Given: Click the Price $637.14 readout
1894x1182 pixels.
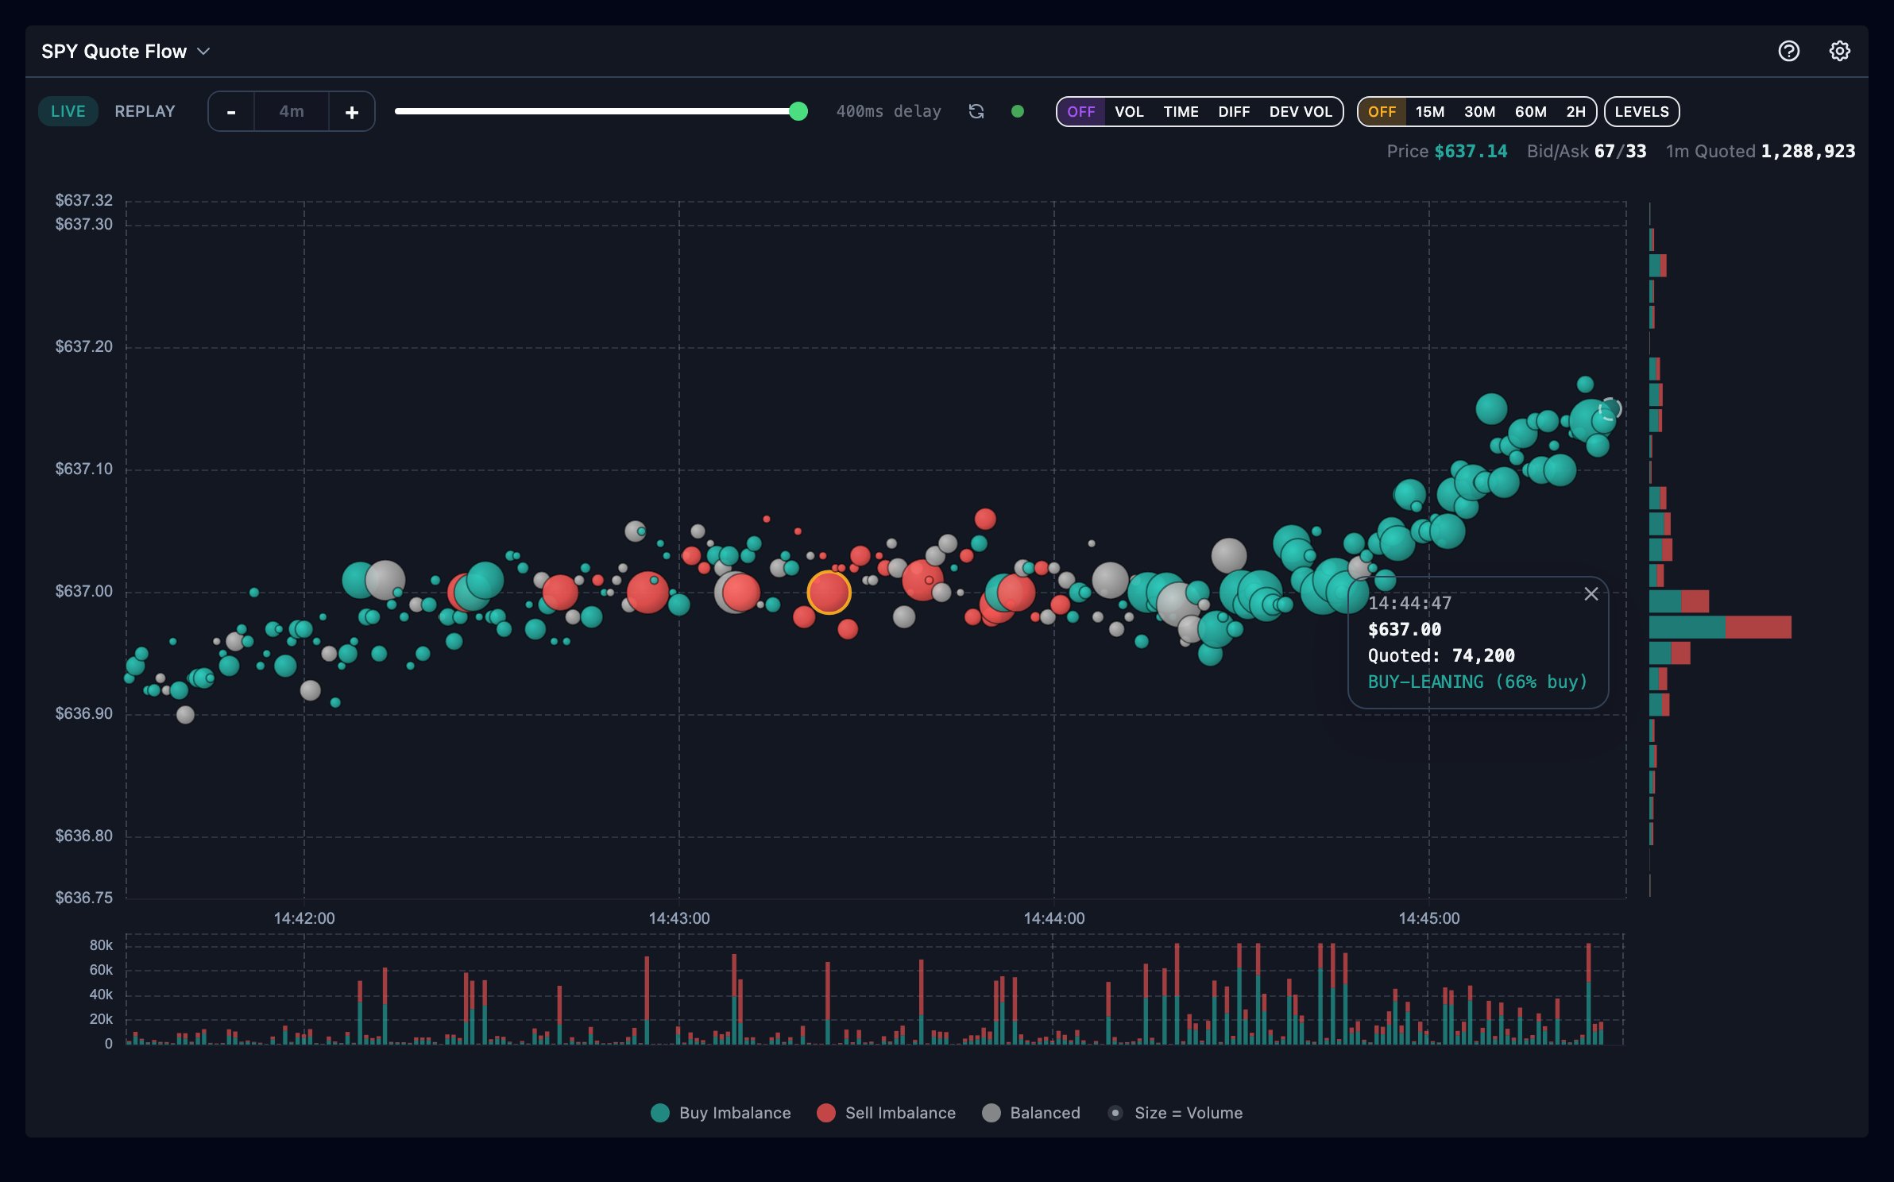Looking at the screenshot, I should point(1447,152).
